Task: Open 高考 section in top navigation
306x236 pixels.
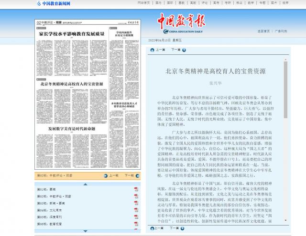Action: click(x=216, y=3)
